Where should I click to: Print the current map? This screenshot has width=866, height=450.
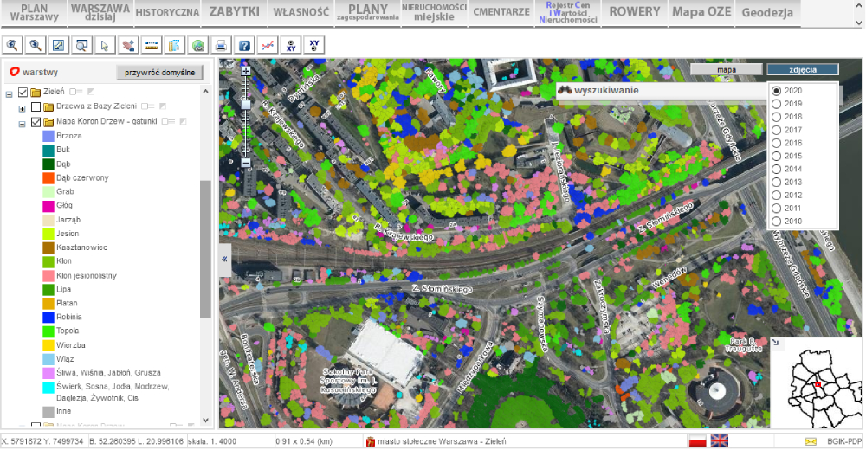point(221,45)
